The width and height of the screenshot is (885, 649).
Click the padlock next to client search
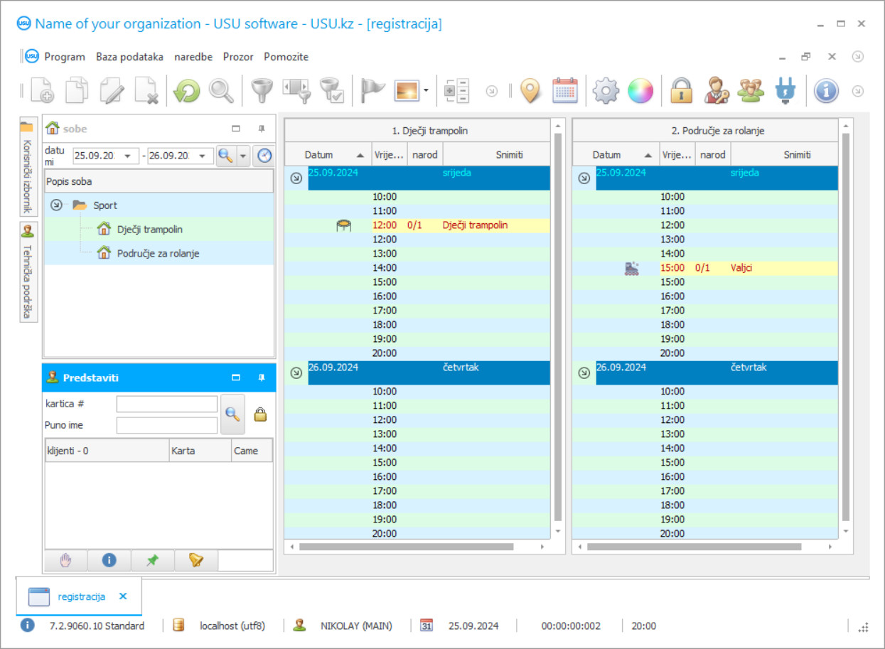point(260,414)
